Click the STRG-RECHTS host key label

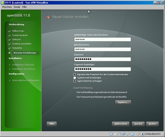(152, 134)
